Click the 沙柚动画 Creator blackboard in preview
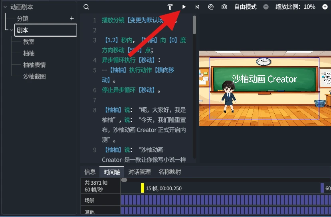This screenshot has height=217, width=331. [x=264, y=79]
